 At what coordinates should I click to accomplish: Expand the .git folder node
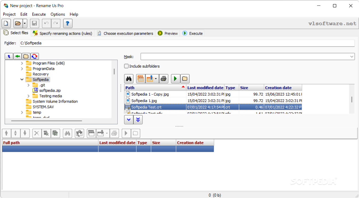[28, 85]
